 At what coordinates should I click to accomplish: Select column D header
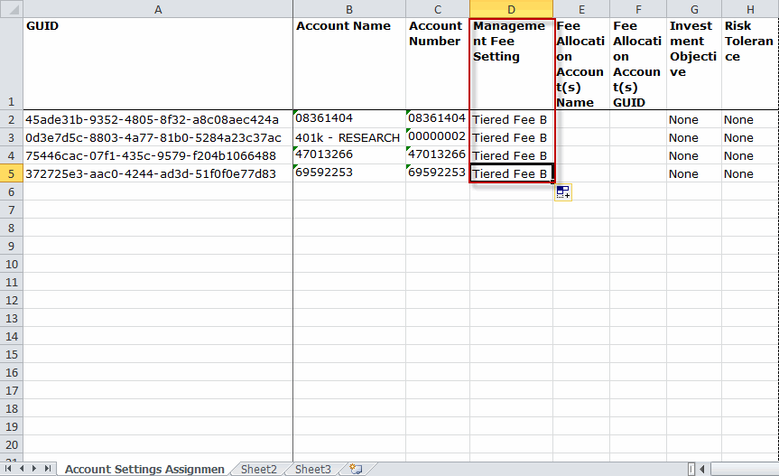click(x=511, y=9)
